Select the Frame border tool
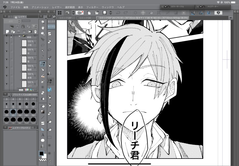Screen dimensions: 239x166 pyautogui.click(x=43, y=123)
